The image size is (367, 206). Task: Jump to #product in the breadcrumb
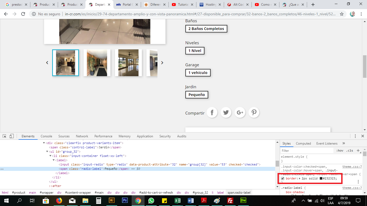pos(19,193)
